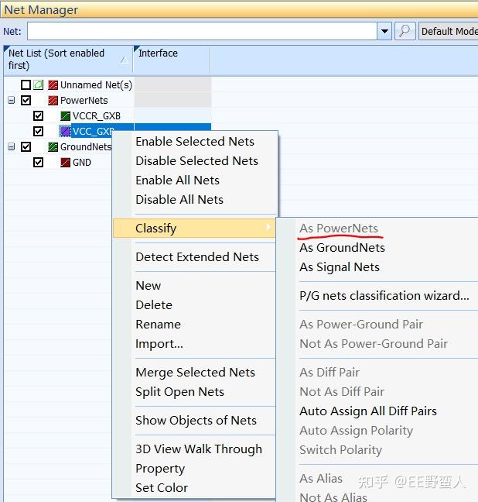Uncheck the GND net checkbox
This screenshot has height=502, width=478.
(39, 163)
